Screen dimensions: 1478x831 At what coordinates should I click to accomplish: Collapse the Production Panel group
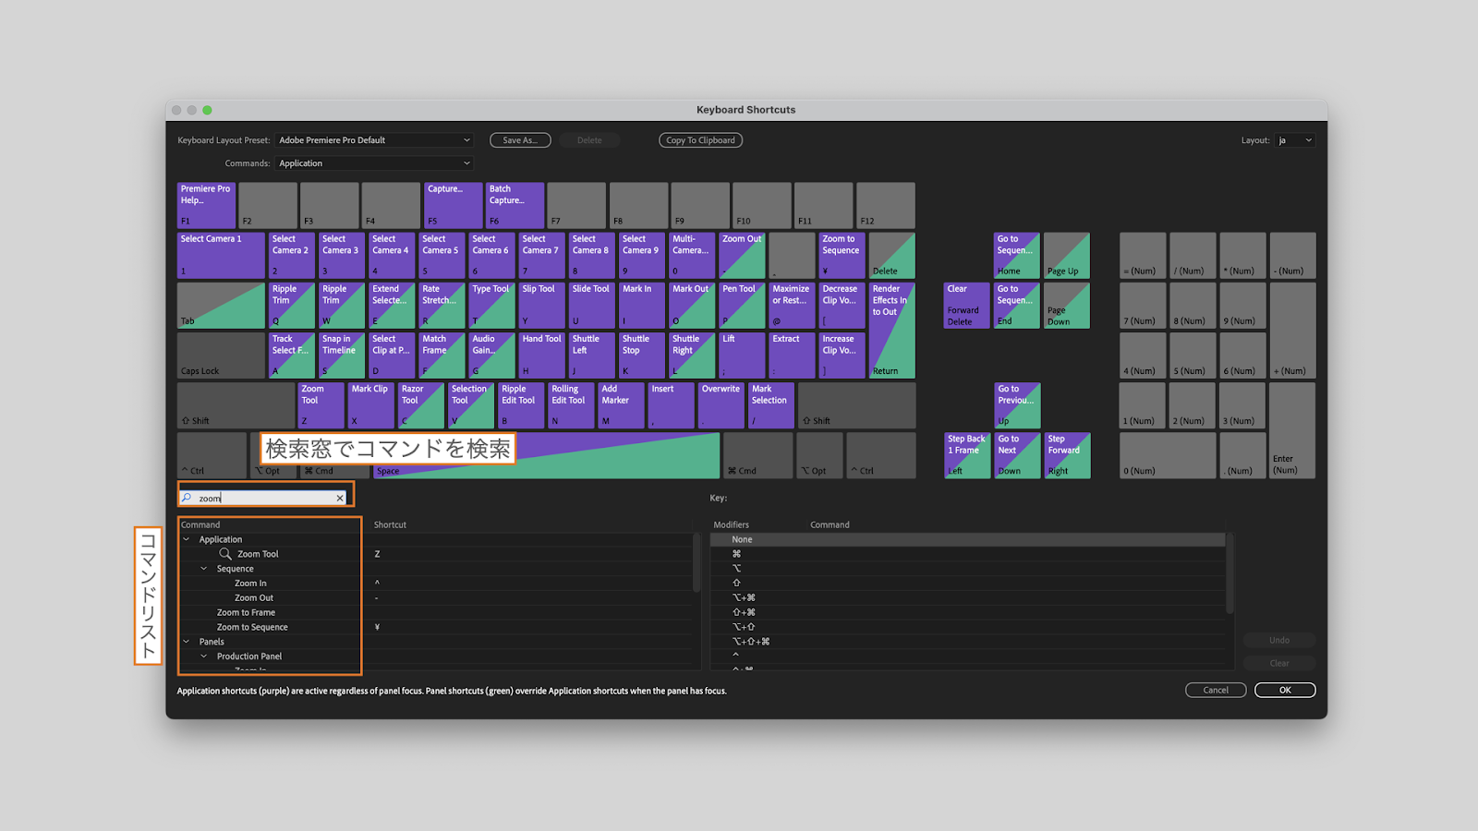(x=204, y=656)
